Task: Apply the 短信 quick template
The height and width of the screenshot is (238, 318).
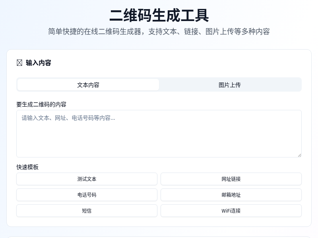Action: [87, 211]
